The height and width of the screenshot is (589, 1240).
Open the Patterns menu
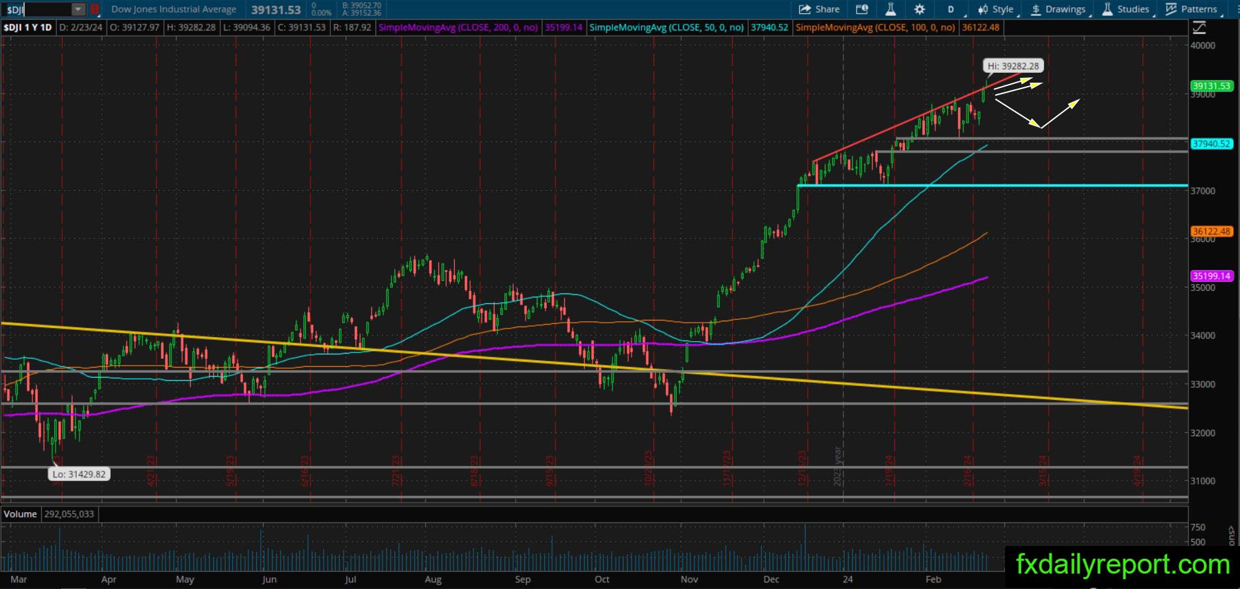(x=1192, y=9)
